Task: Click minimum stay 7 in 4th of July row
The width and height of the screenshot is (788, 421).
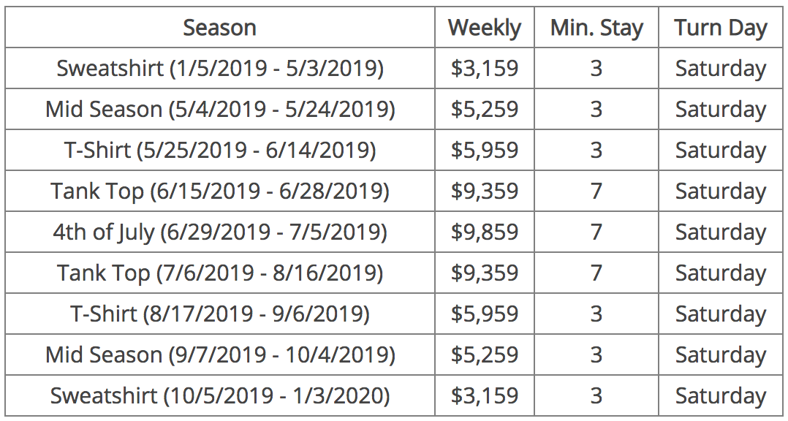Action: (596, 232)
